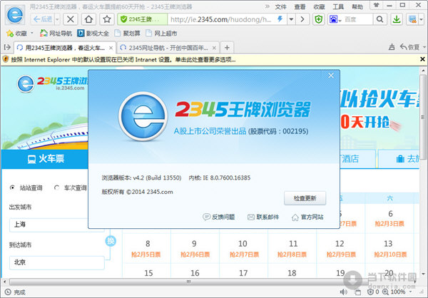Open the 查看 menu

[300, 7]
